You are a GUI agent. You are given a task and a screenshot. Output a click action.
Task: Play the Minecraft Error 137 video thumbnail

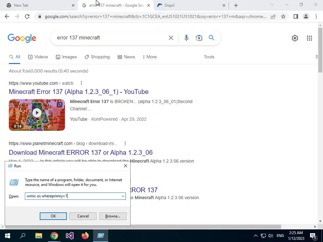37,115
